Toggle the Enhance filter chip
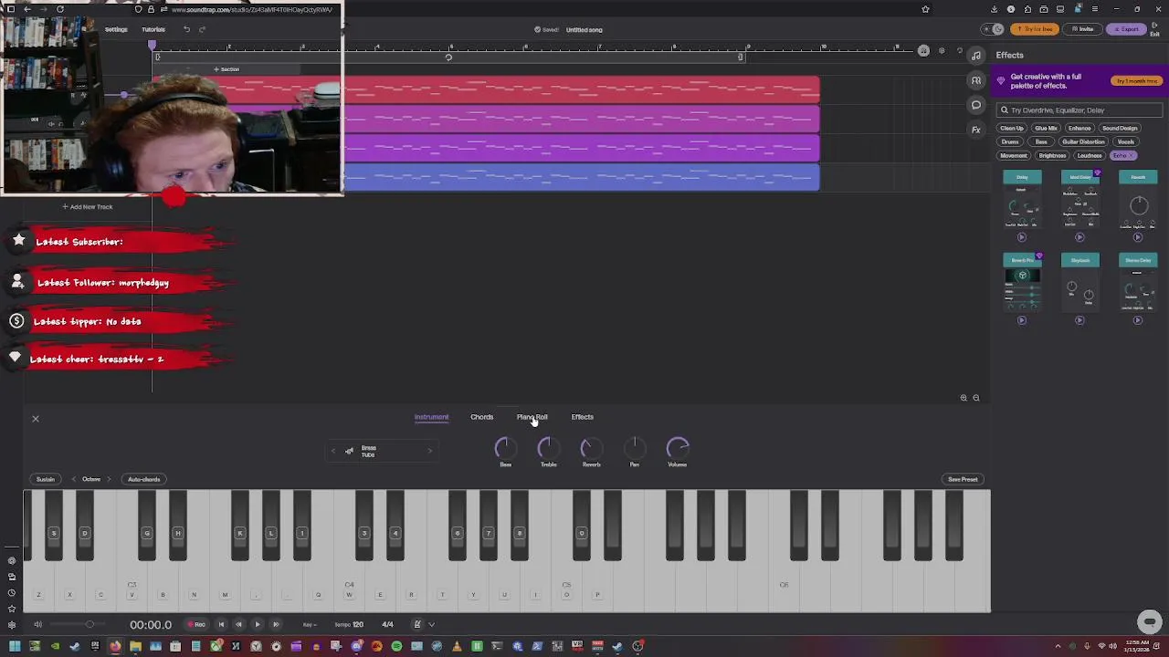The image size is (1169, 657). point(1079,129)
